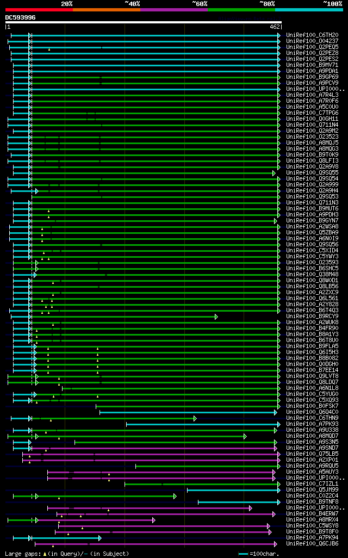Click the purple ~60% identity legend segment

point(174,10)
